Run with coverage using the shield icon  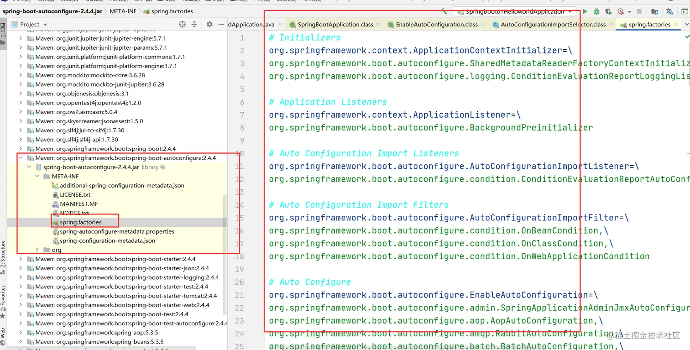[x=608, y=11]
